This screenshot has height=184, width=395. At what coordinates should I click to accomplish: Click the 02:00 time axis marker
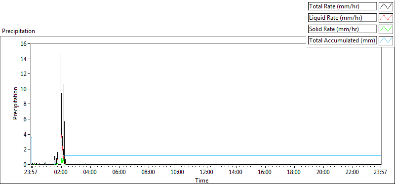pyautogui.click(x=61, y=173)
